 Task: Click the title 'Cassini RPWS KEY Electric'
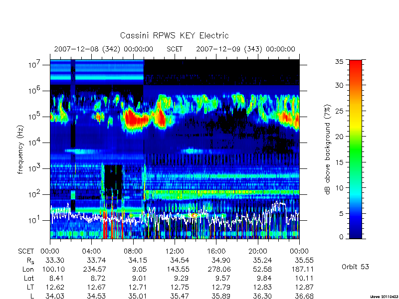coord(174,35)
